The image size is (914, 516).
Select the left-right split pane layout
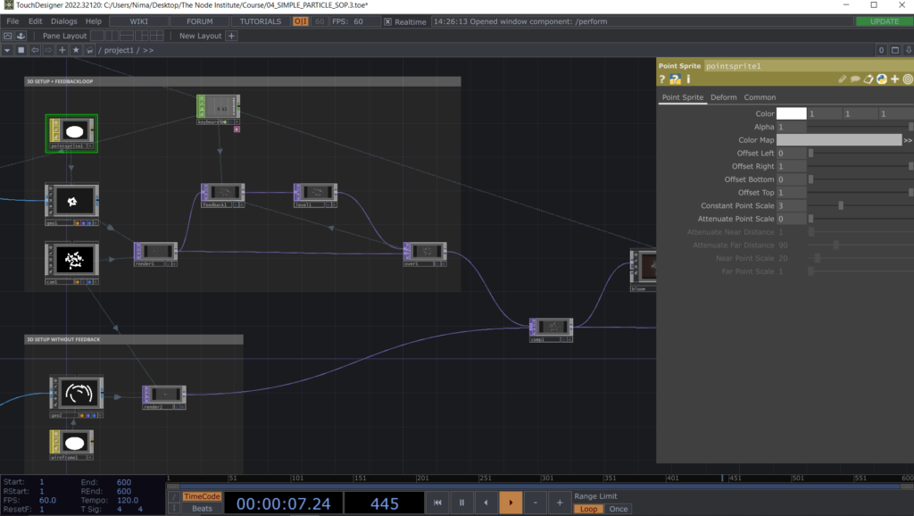[112, 36]
